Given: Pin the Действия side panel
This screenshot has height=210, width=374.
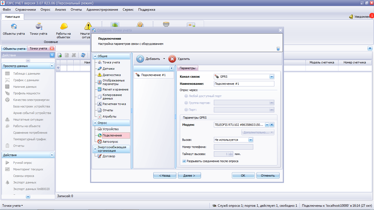Looking at the screenshot, I should click(x=52, y=55).
